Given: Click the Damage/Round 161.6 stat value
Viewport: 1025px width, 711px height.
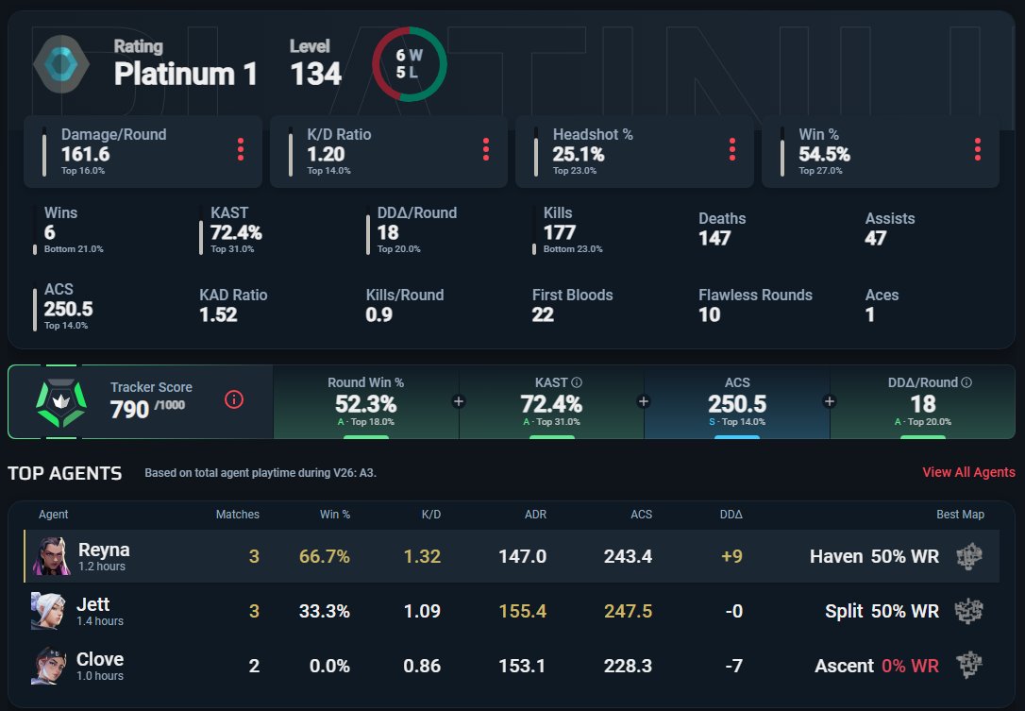Looking at the screenshot, I should 86,154.
